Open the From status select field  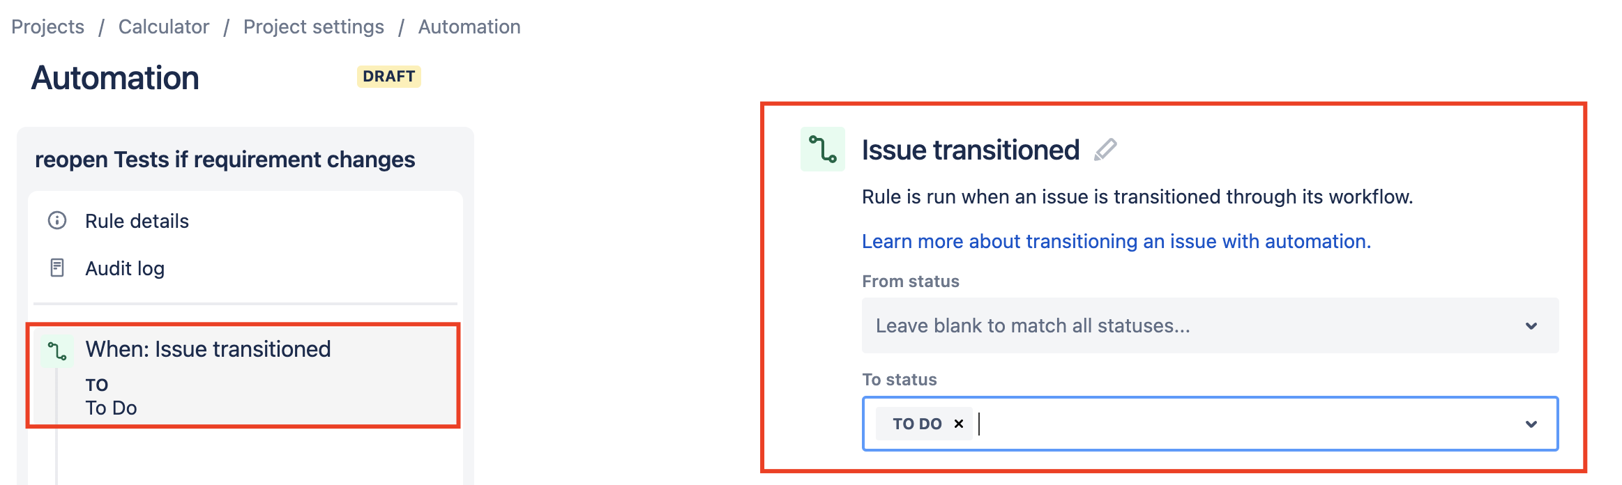[x=1210, y=326]
